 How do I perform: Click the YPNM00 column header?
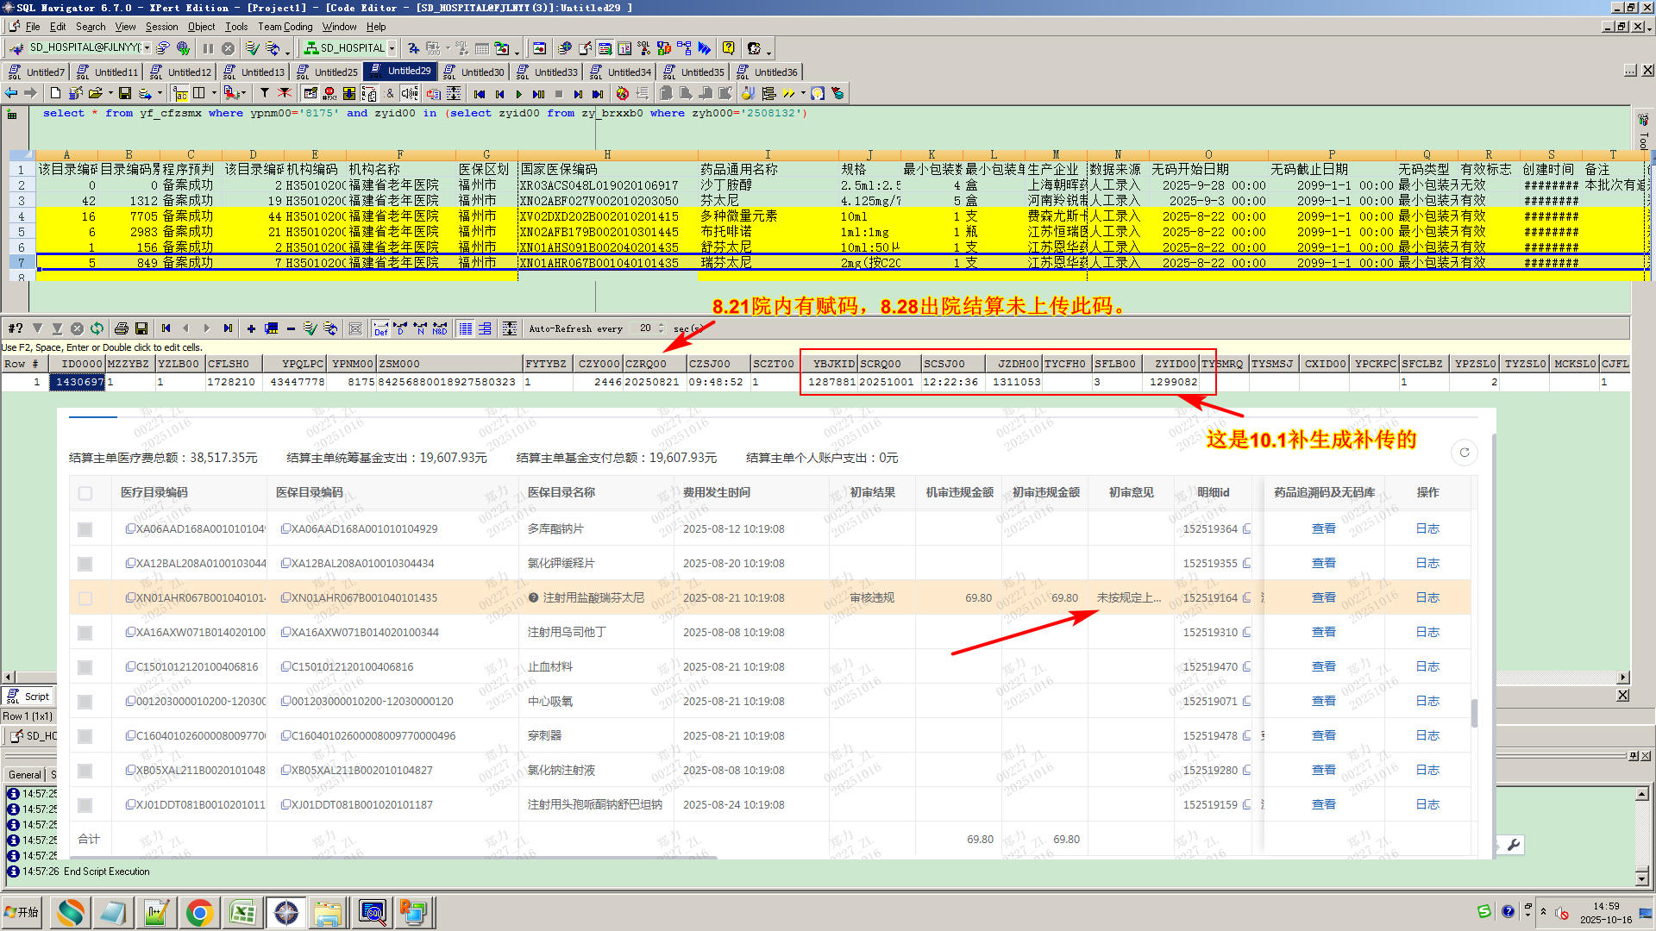[x=352, y=364]
